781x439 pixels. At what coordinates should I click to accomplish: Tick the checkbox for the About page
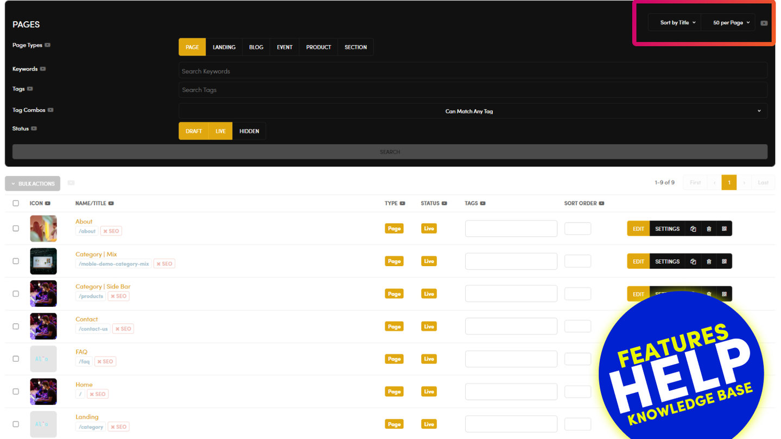point(16,228)
